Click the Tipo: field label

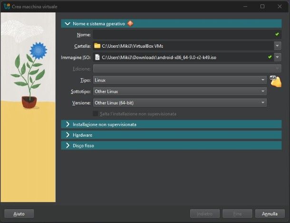pyautogui.click(x=86, y=80)
